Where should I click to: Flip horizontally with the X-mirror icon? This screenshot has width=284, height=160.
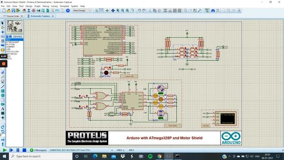pyautogui.click(x=3, y=140)
